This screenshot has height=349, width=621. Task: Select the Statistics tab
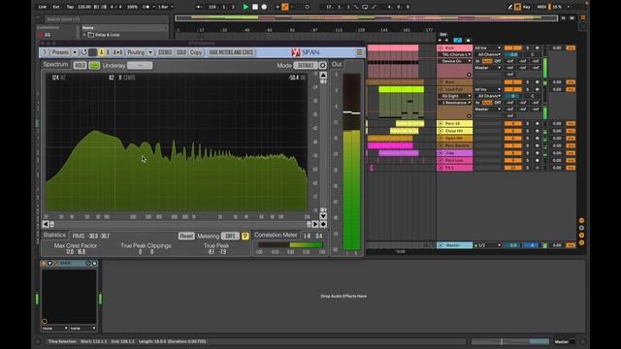pos(54,235)
